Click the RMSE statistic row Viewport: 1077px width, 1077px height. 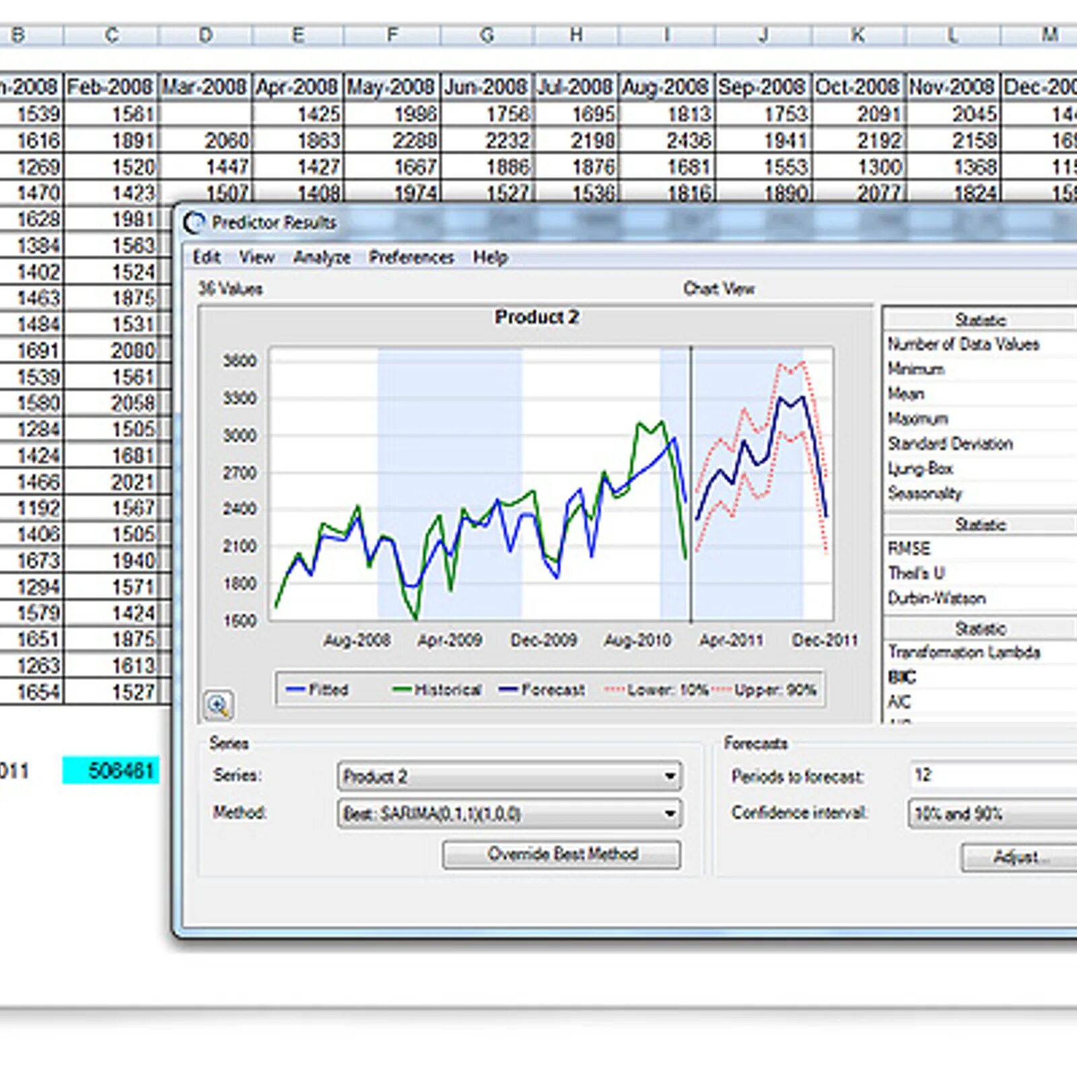[x=979, y=549]
